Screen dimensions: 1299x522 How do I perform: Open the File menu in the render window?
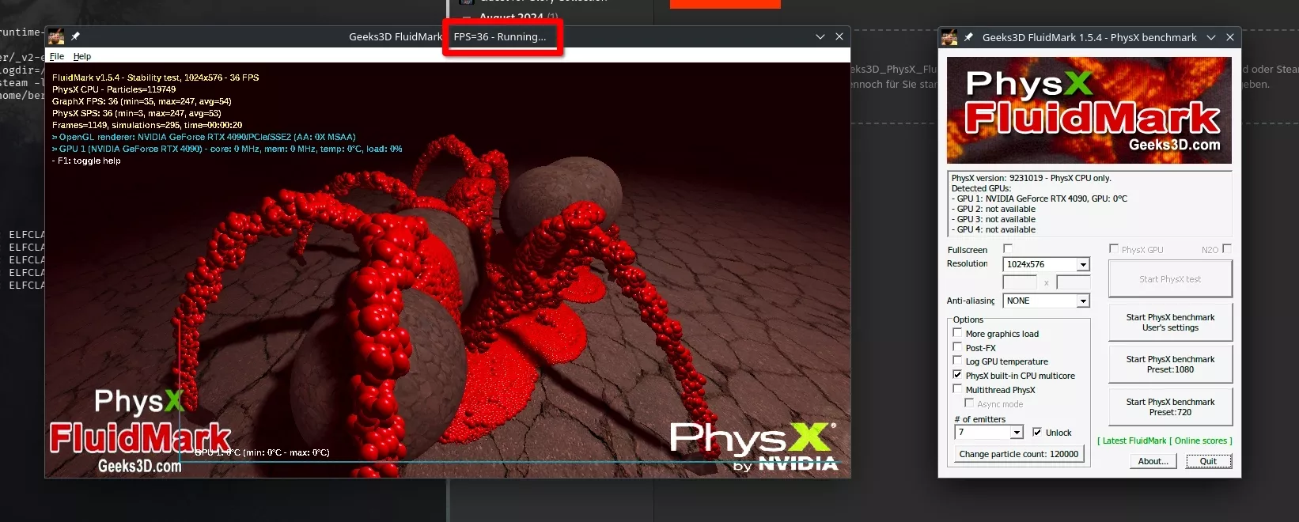click(x=57, y=56)
